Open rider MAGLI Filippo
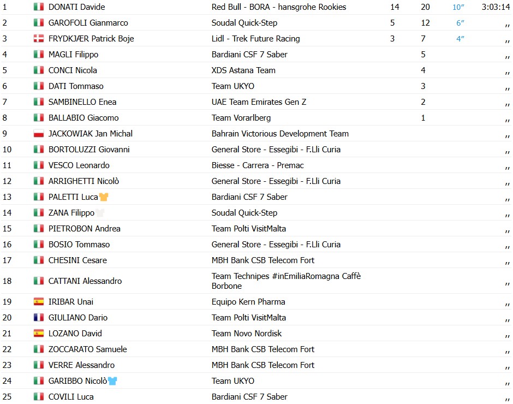Viewport: 513px width, 404px height. 73,55
